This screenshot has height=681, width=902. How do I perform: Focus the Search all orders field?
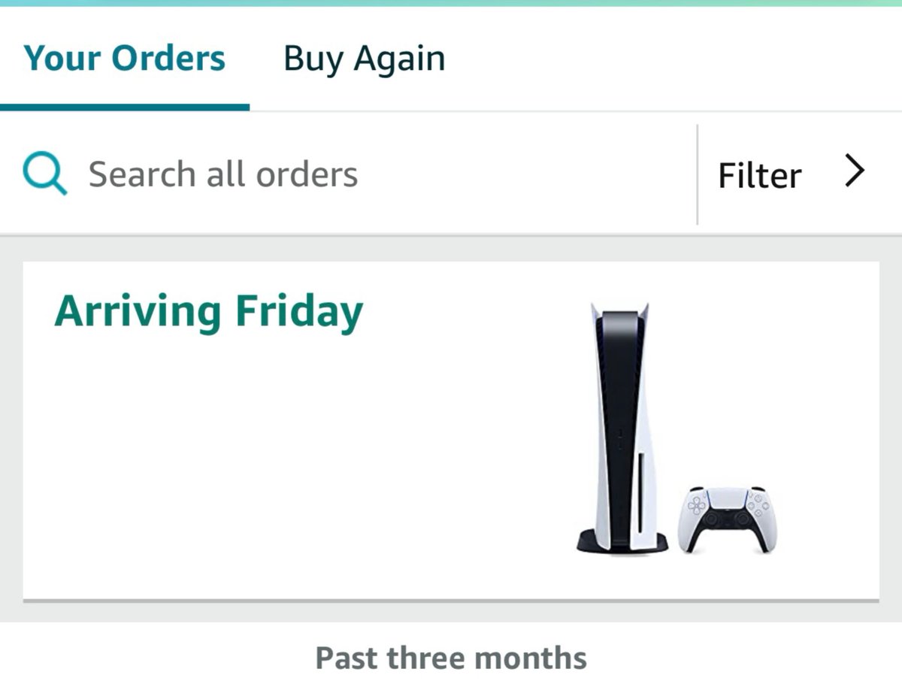pos(349,174)
